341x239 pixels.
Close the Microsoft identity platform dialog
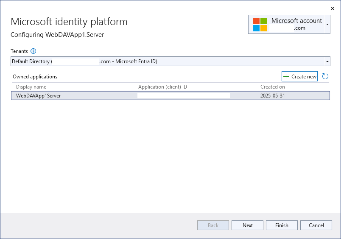[332, 8]
